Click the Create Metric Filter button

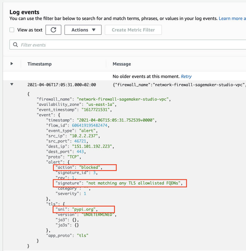(x=133, y=30)
